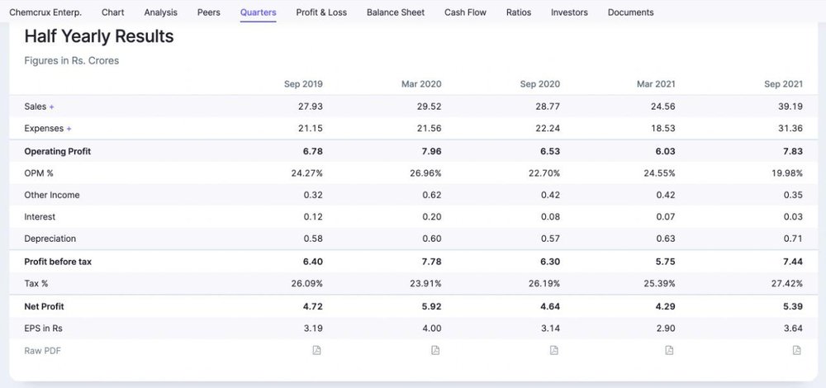826x388 pixels.
Task: Click Interest value 0.20
Action: (432, 217)
